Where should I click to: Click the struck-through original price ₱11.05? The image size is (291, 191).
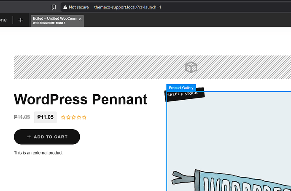(22, 117)
